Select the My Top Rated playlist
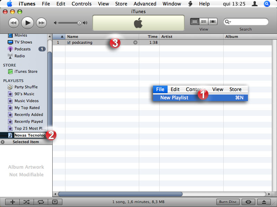The width and height of the screenshot is (277, 207). pyautogui.click(x=27, y=108)
